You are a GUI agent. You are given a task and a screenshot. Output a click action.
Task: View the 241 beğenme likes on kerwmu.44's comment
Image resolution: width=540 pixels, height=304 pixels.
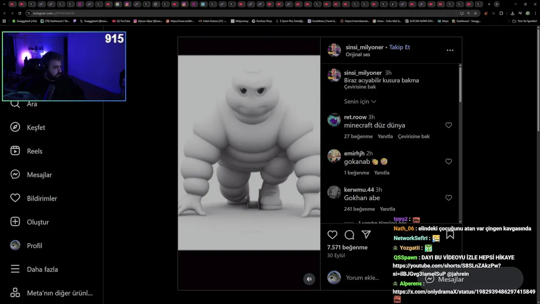359,209
